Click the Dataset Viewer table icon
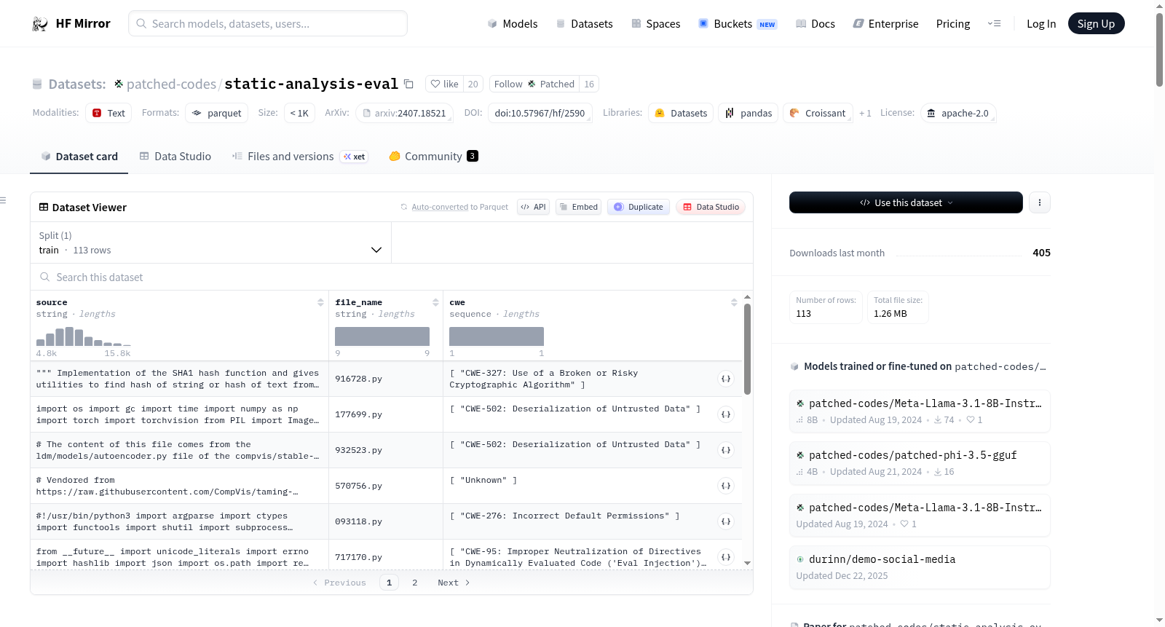Viewport: 1165px width, 627px height. click(44, 208)
